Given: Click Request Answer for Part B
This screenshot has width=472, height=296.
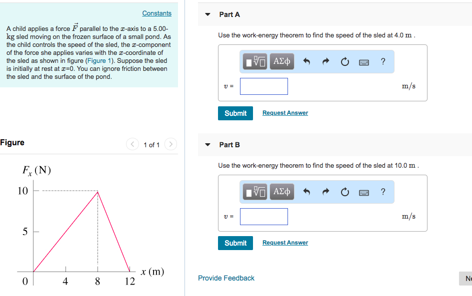Looking at the screenshot, I should click(x=285, y=242).
